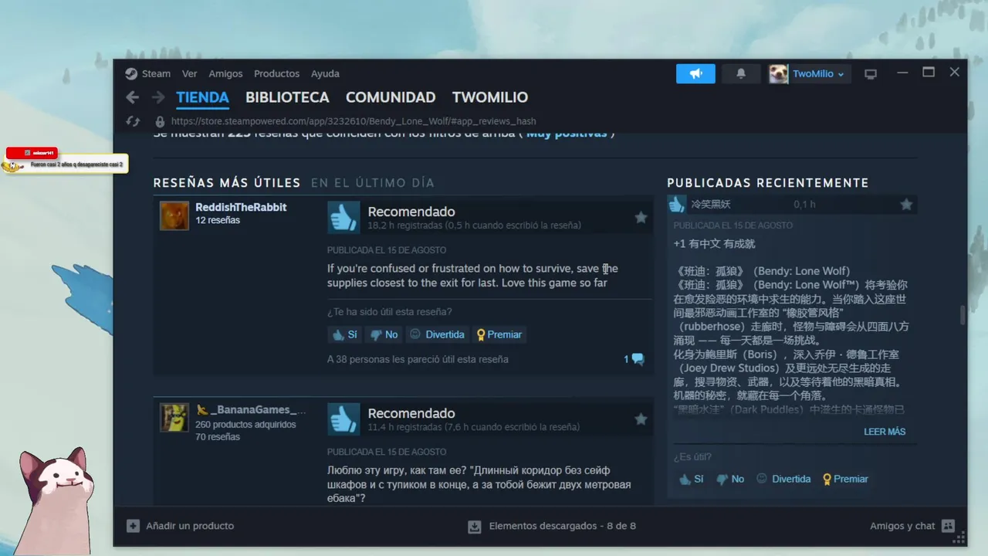This screenshot has width=988, height=556.
Task: Expand review with LEER MÁS
Action: point(885,432)
